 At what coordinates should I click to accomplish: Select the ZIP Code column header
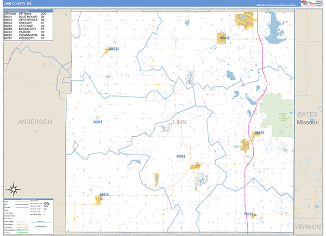pos(10,14)
